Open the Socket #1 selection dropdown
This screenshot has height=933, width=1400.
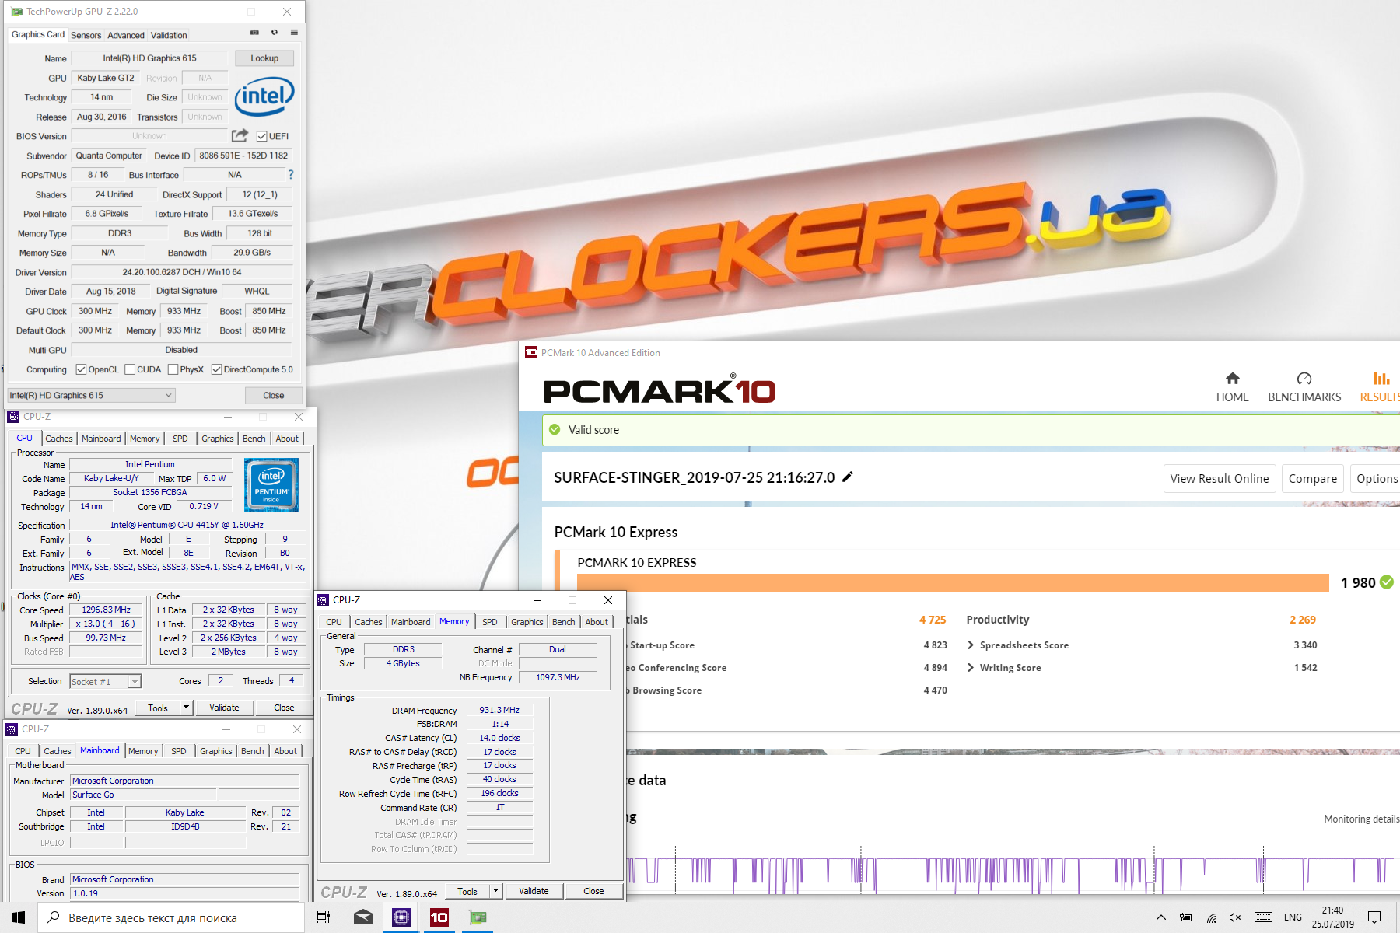tap(105, 681)
